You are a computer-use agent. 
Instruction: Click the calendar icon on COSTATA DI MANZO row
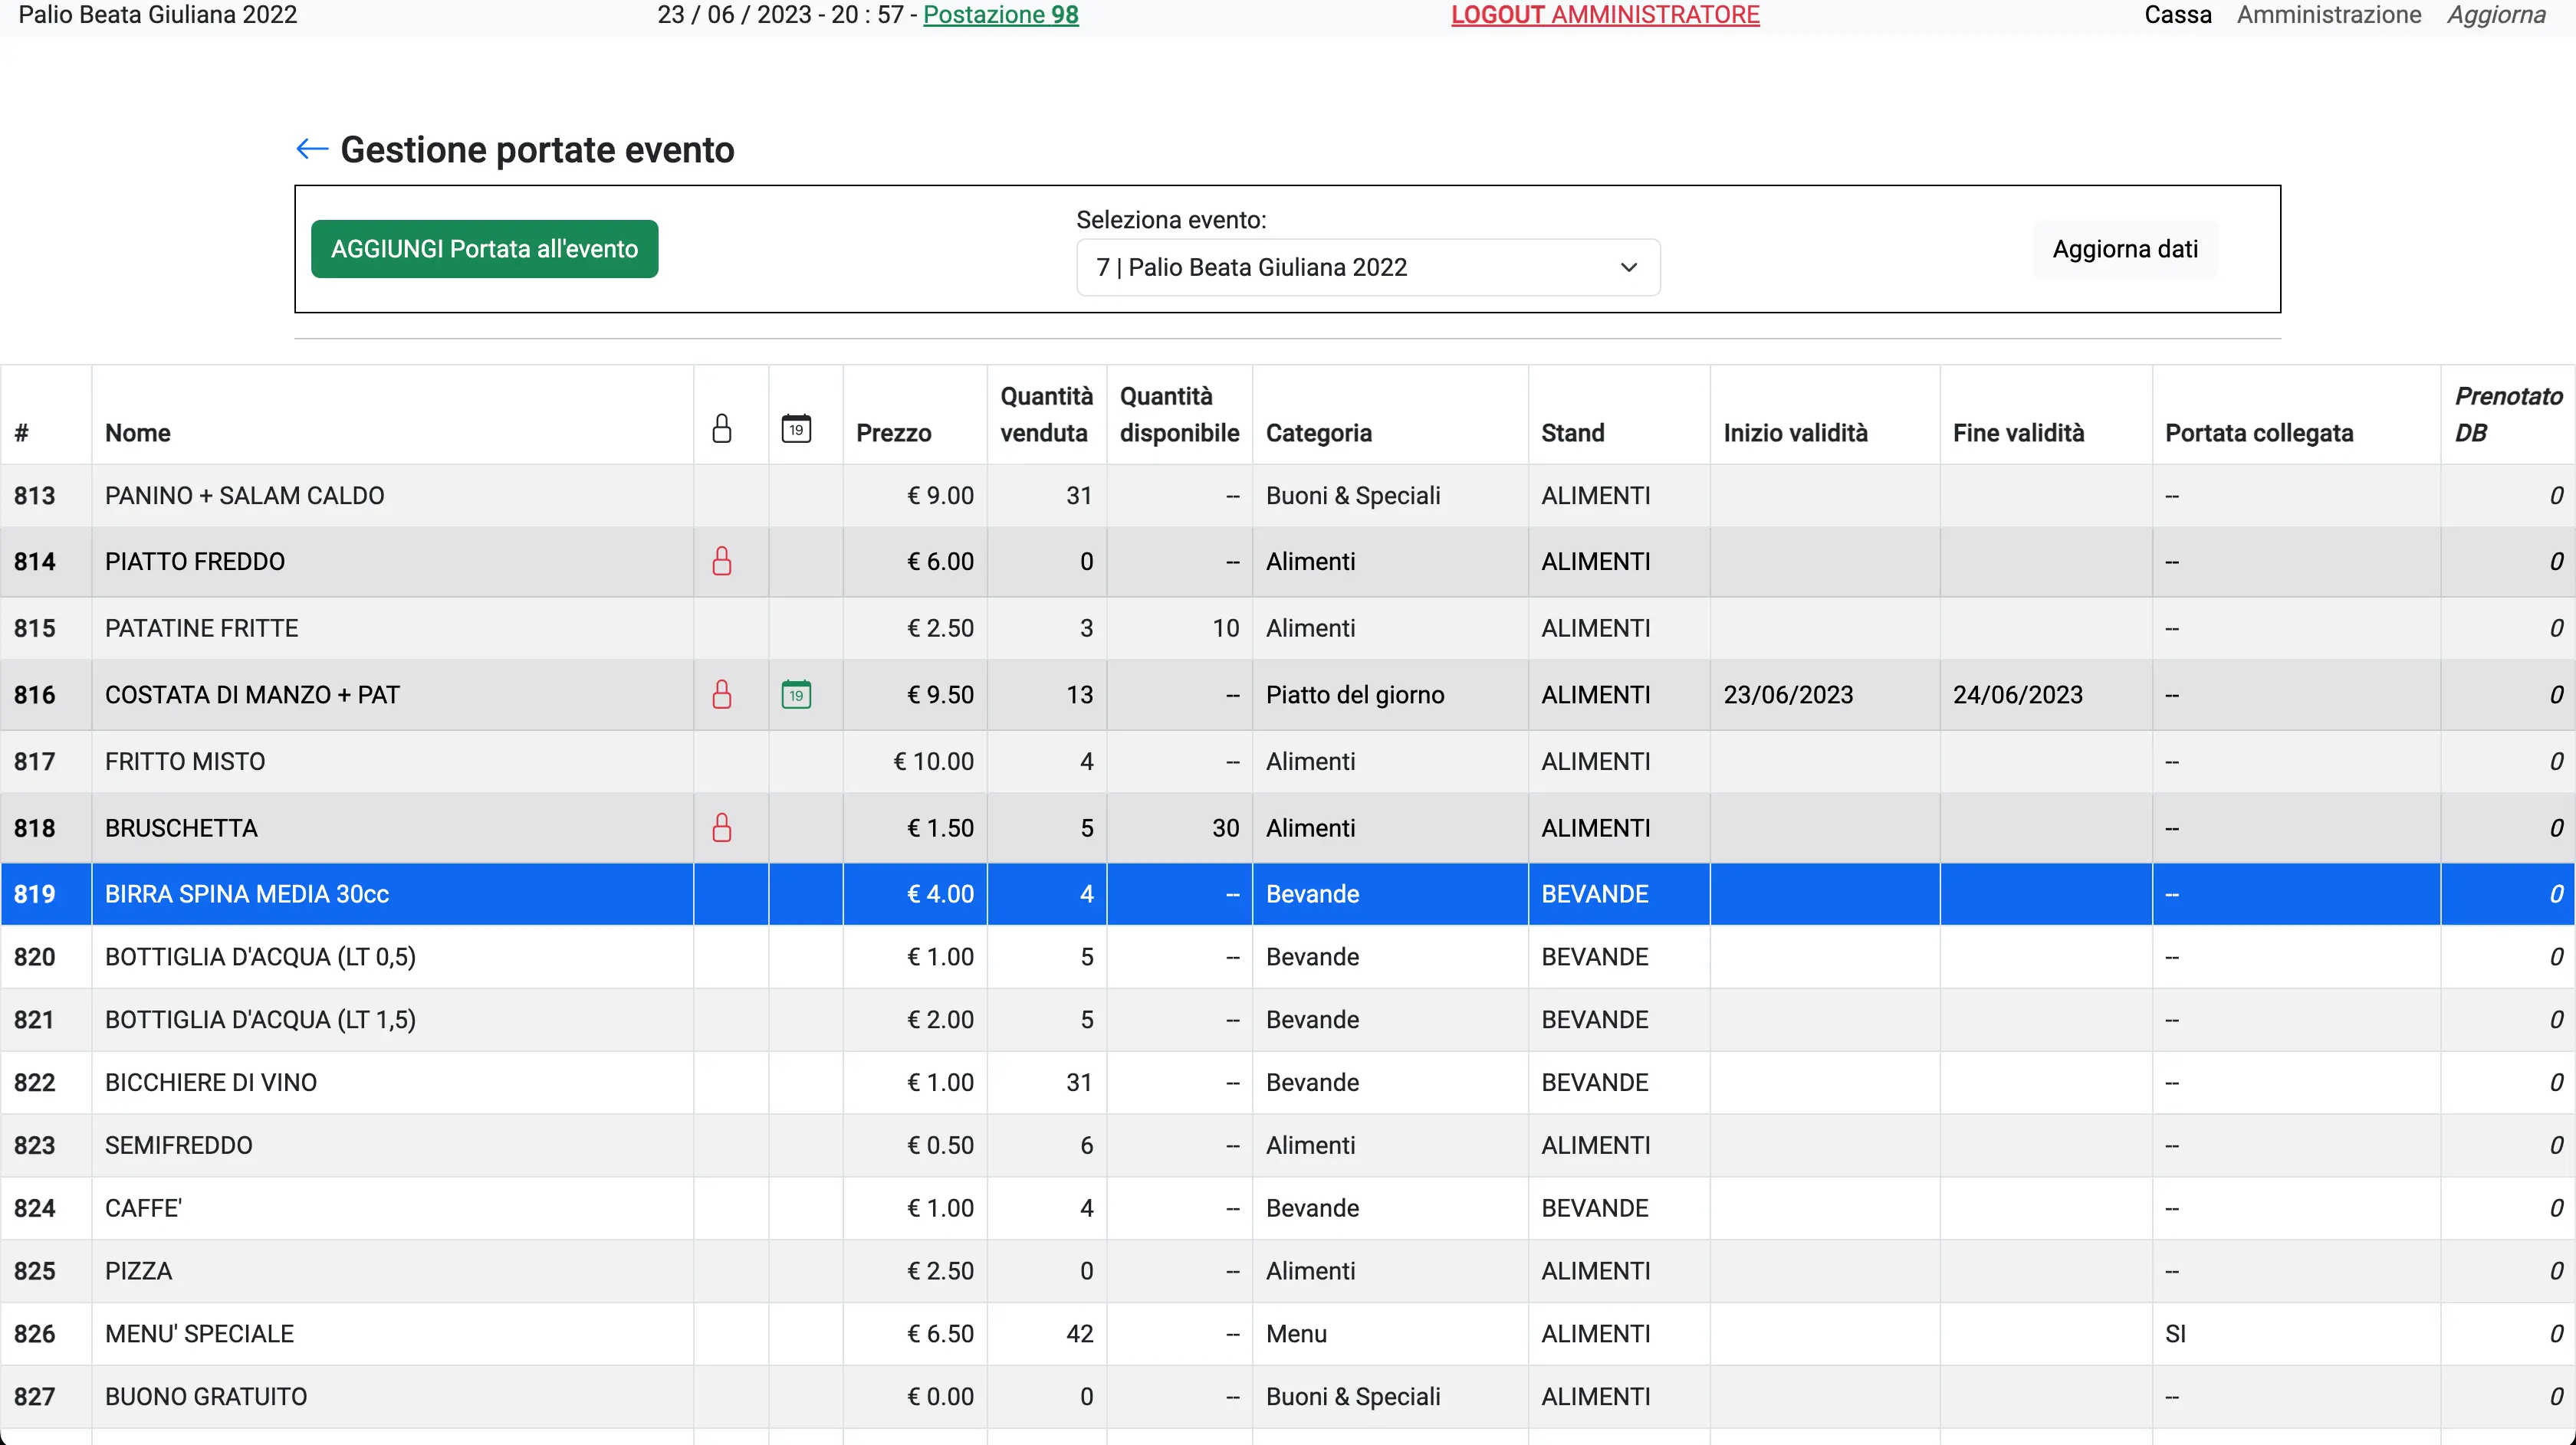click(797, 694)
